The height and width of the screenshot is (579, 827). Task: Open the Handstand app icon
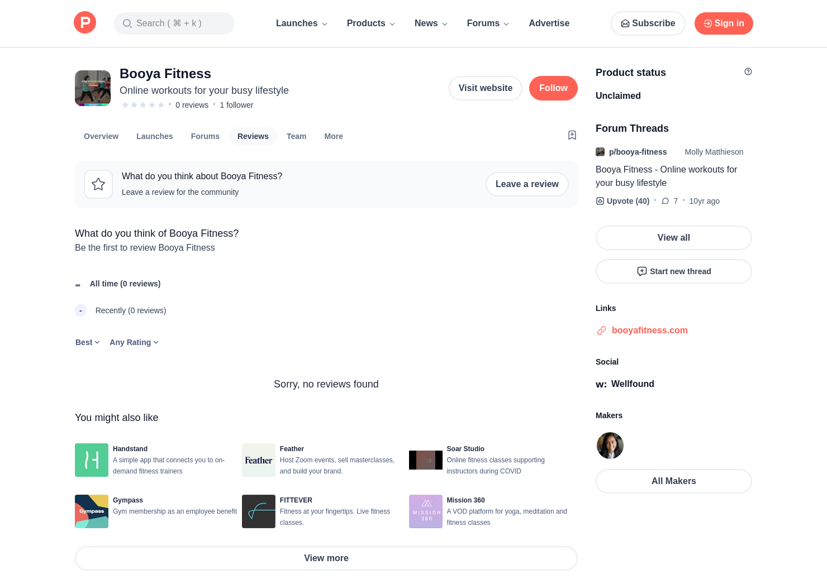[92, 460]
